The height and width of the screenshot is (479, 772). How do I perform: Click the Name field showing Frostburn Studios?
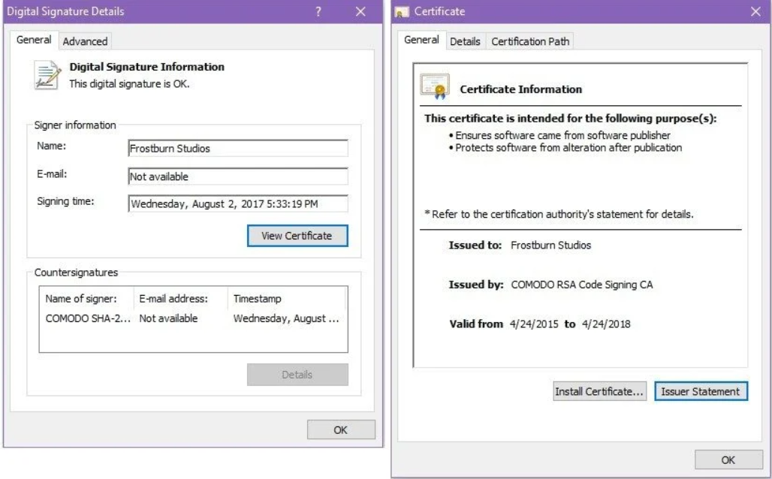(238, 149)
